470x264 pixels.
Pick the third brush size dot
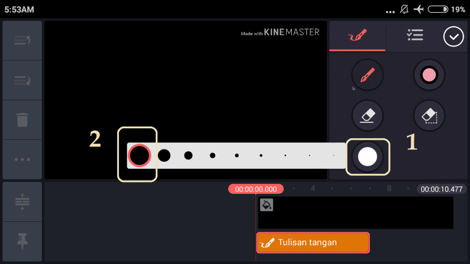(188, 155)
